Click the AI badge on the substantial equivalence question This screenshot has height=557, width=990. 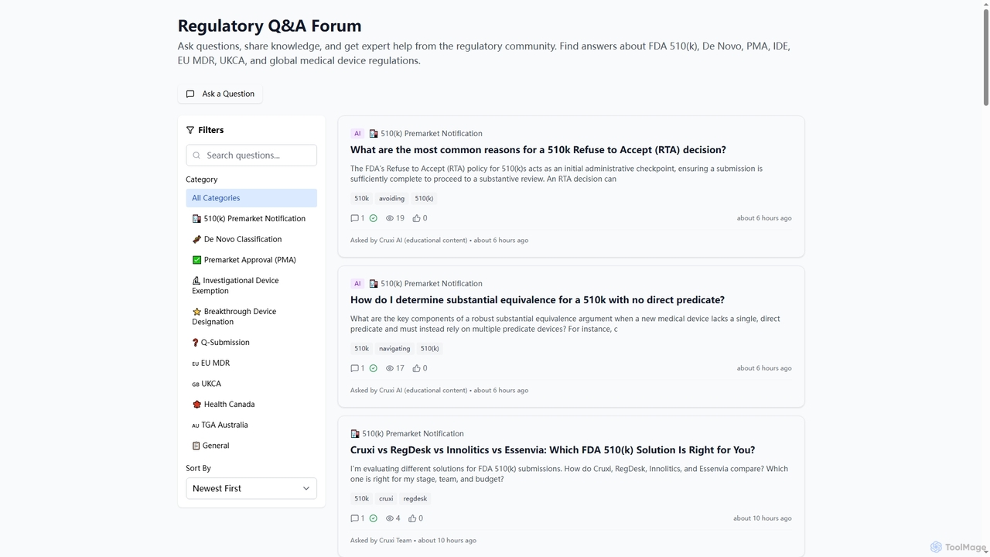[357, 284]
